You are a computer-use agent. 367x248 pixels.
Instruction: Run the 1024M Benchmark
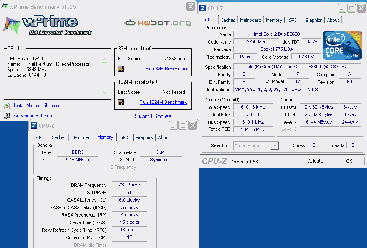[x=163, y=102]
